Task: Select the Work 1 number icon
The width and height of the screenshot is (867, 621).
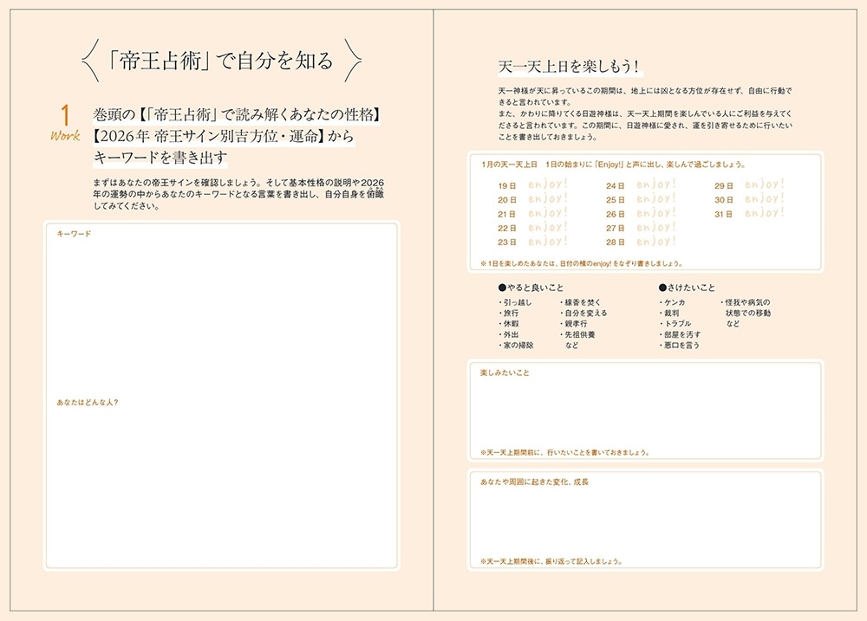Action: click(x=63, y=119)
